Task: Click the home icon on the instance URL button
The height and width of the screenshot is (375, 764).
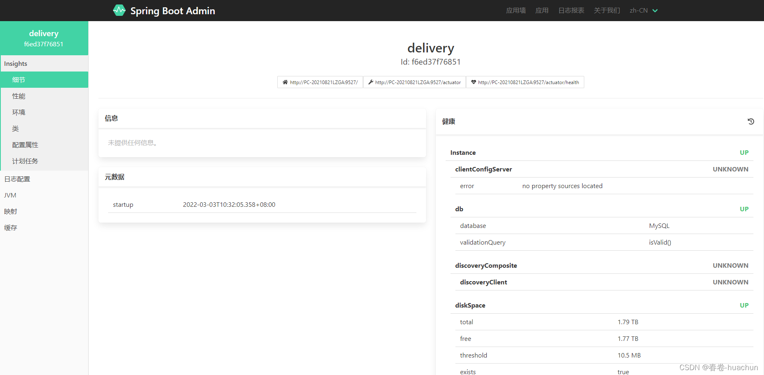Action: [285, 82]
